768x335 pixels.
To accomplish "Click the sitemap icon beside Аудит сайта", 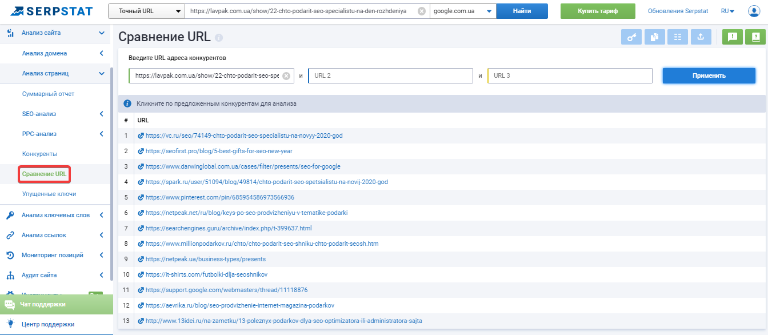I will pyautogui.click(x=10, y=275).
